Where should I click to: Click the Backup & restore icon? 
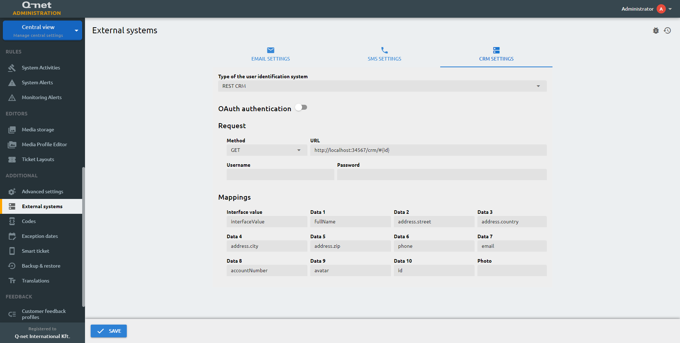point(12,266)
